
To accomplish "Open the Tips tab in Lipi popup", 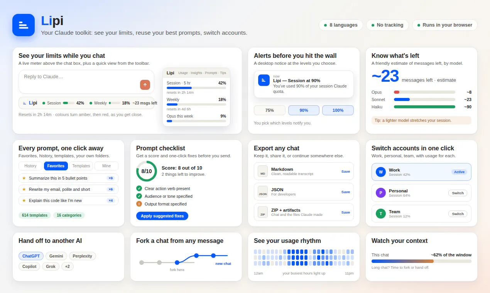I will coord(223,73).
